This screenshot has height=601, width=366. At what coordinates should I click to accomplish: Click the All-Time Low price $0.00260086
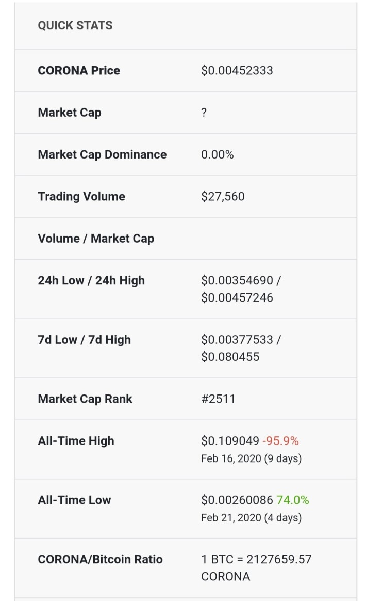click(x=237, y=500)
